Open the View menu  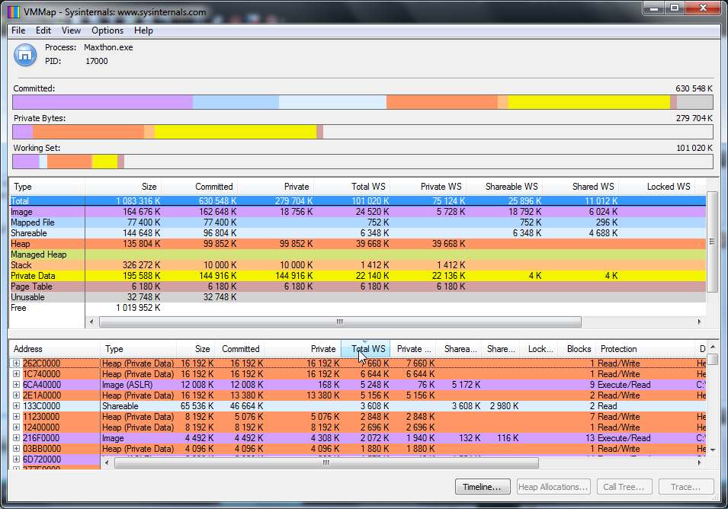coord(71,30)
